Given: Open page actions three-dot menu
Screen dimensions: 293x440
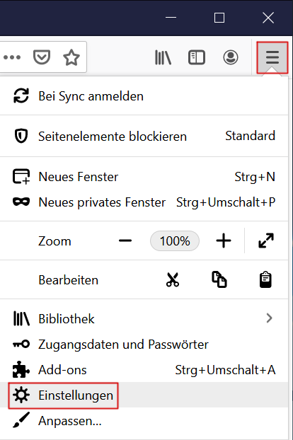Looking at the screenshot, I should coord(12,57).
